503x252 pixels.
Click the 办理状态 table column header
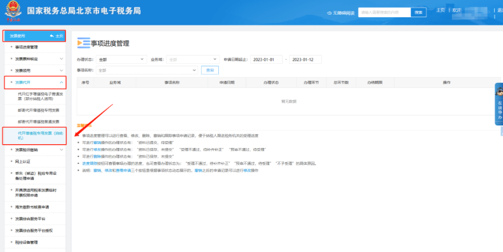pyautogui.click(x=271, y=82)
